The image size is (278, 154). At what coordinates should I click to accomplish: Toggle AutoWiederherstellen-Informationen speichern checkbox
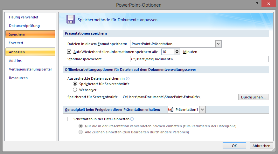pyautogui.click(x=69, y=52)
